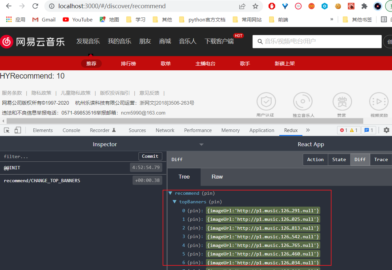Image resolution: width=392 pixels, height=270 pixels.
Task: Open the DevTools settings gear
Action: [x=386, y=130]
